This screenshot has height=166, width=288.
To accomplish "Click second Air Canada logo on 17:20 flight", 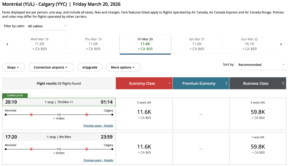I will pyautogui.click(x=87, y=149).
